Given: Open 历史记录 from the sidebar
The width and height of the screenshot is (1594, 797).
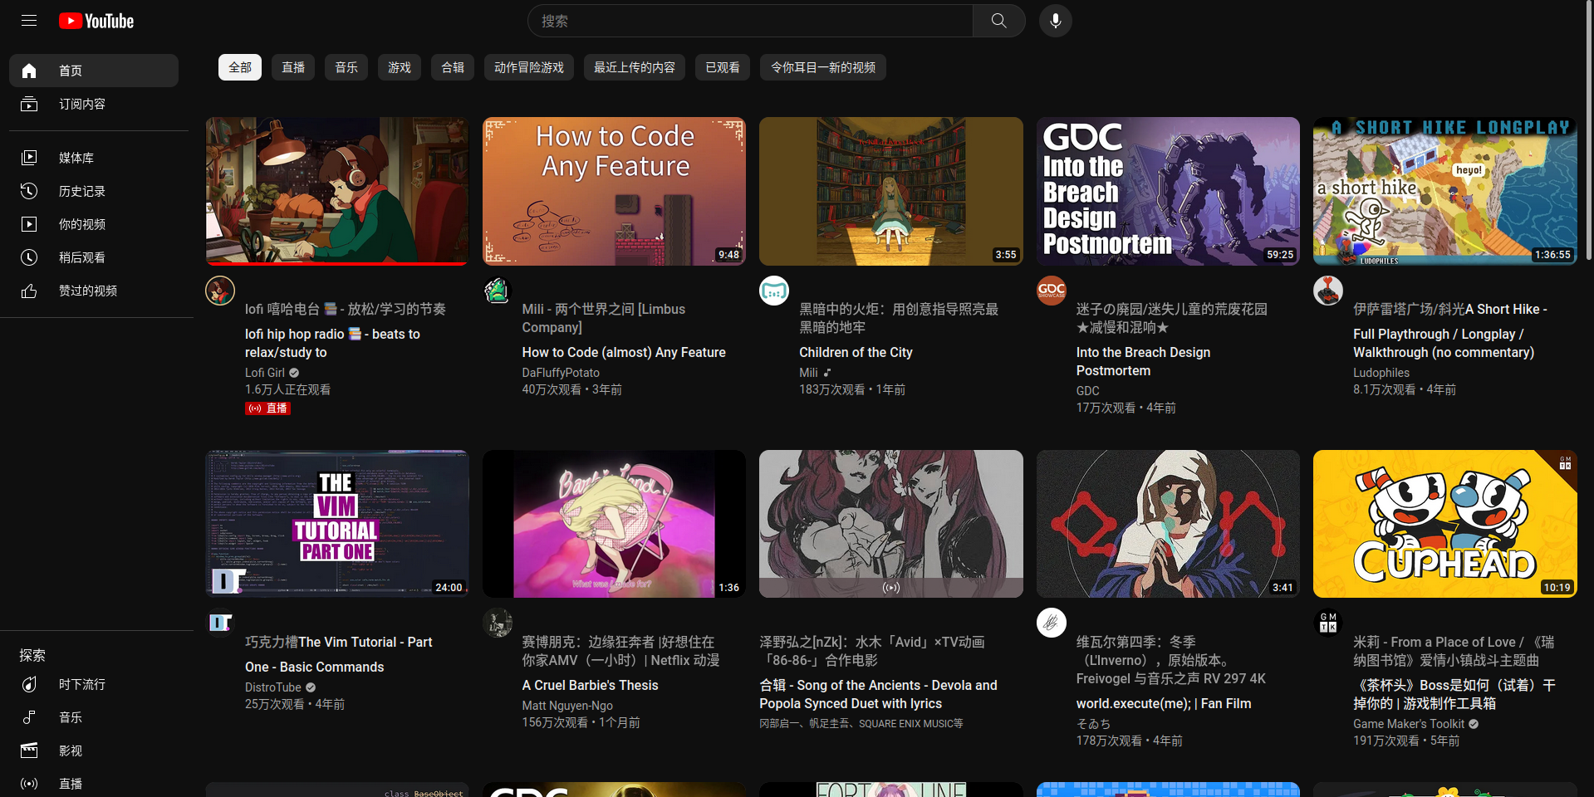Looking at the screenshot, I should tap(82, 191).
